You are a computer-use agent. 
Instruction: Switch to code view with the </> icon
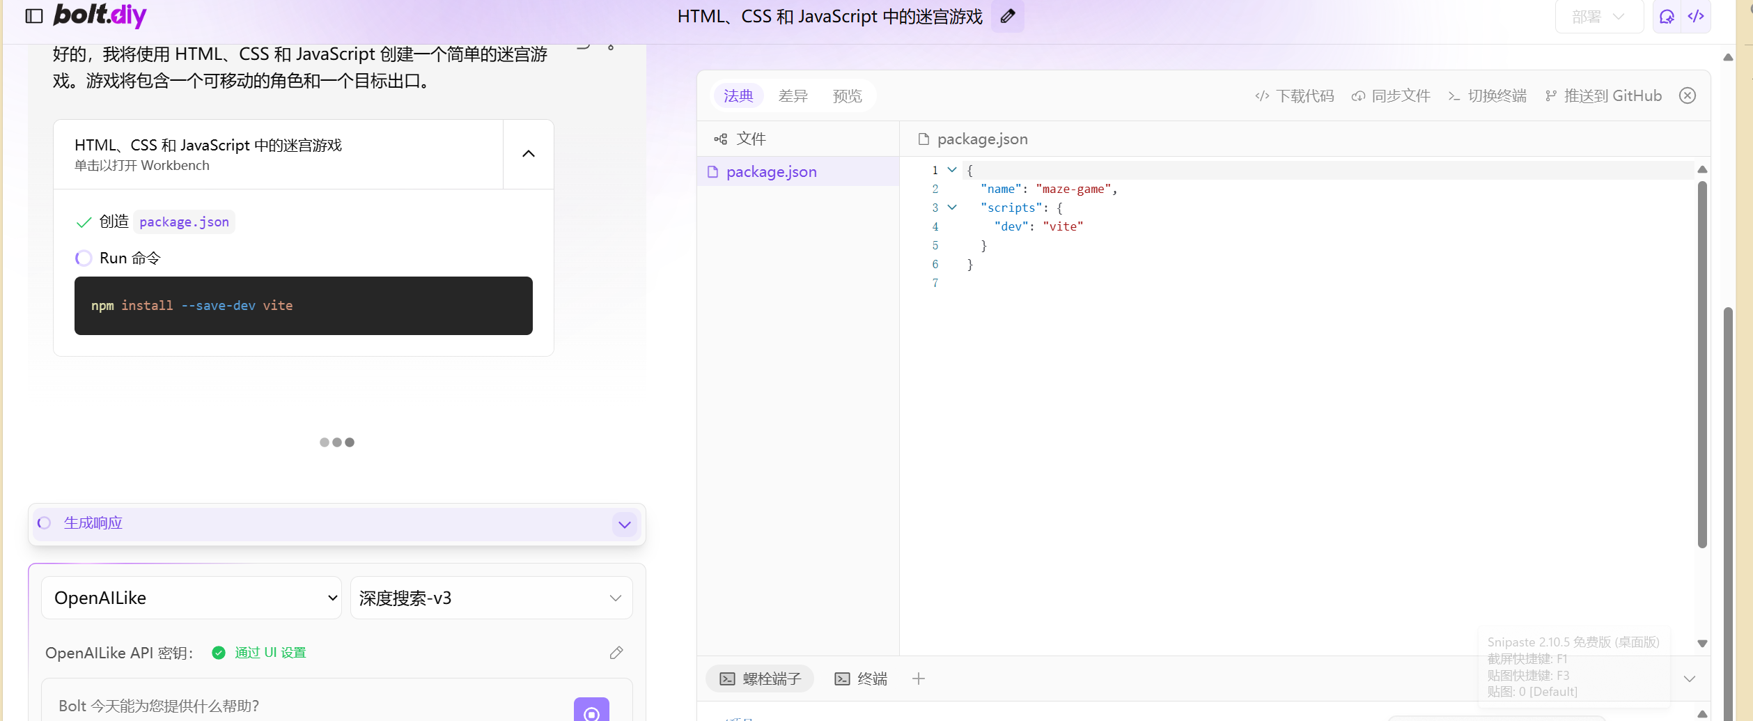coord(1697,16)
